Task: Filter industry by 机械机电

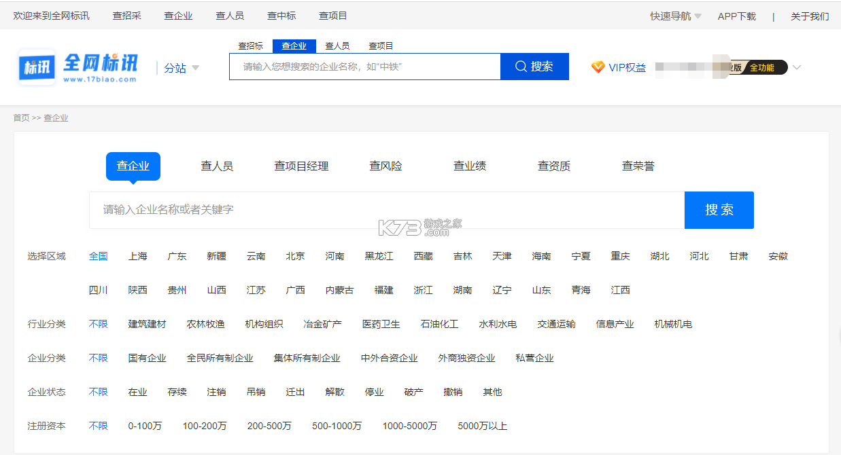Action: point(674,324)
